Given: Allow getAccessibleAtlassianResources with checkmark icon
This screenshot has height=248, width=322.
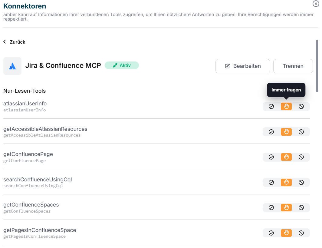Looking at the screenshot, I should pyautogui.click(x=271, y=132).
